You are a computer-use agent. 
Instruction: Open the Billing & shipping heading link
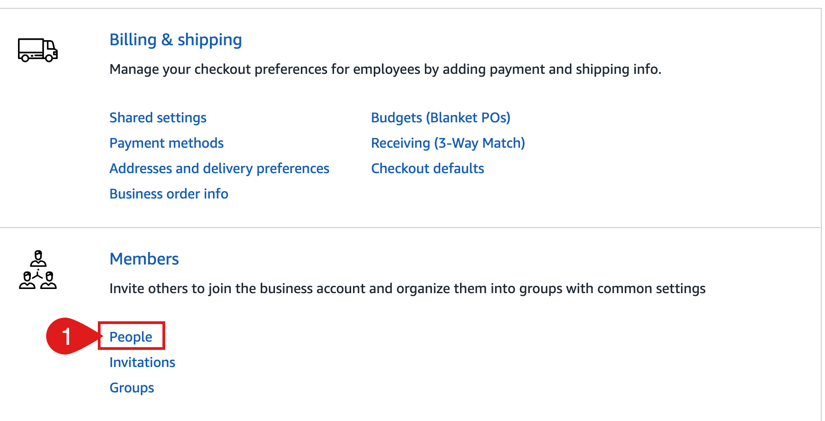(x=175, y=40)
